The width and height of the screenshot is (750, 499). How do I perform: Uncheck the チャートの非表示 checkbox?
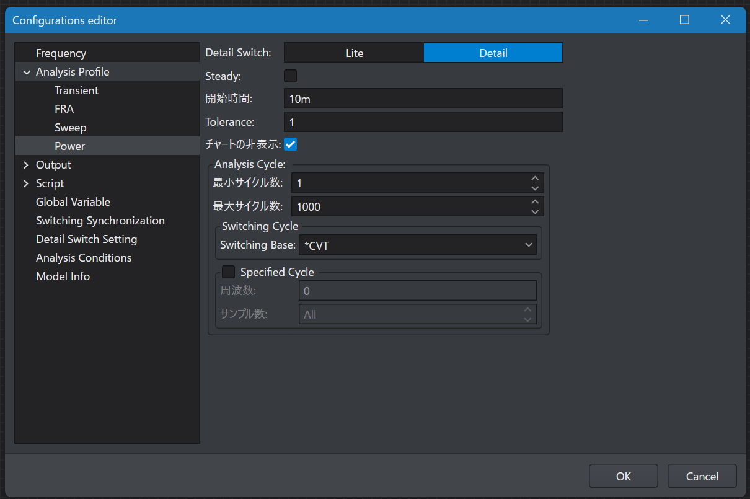pyautogui.click(x=290, y=144)
